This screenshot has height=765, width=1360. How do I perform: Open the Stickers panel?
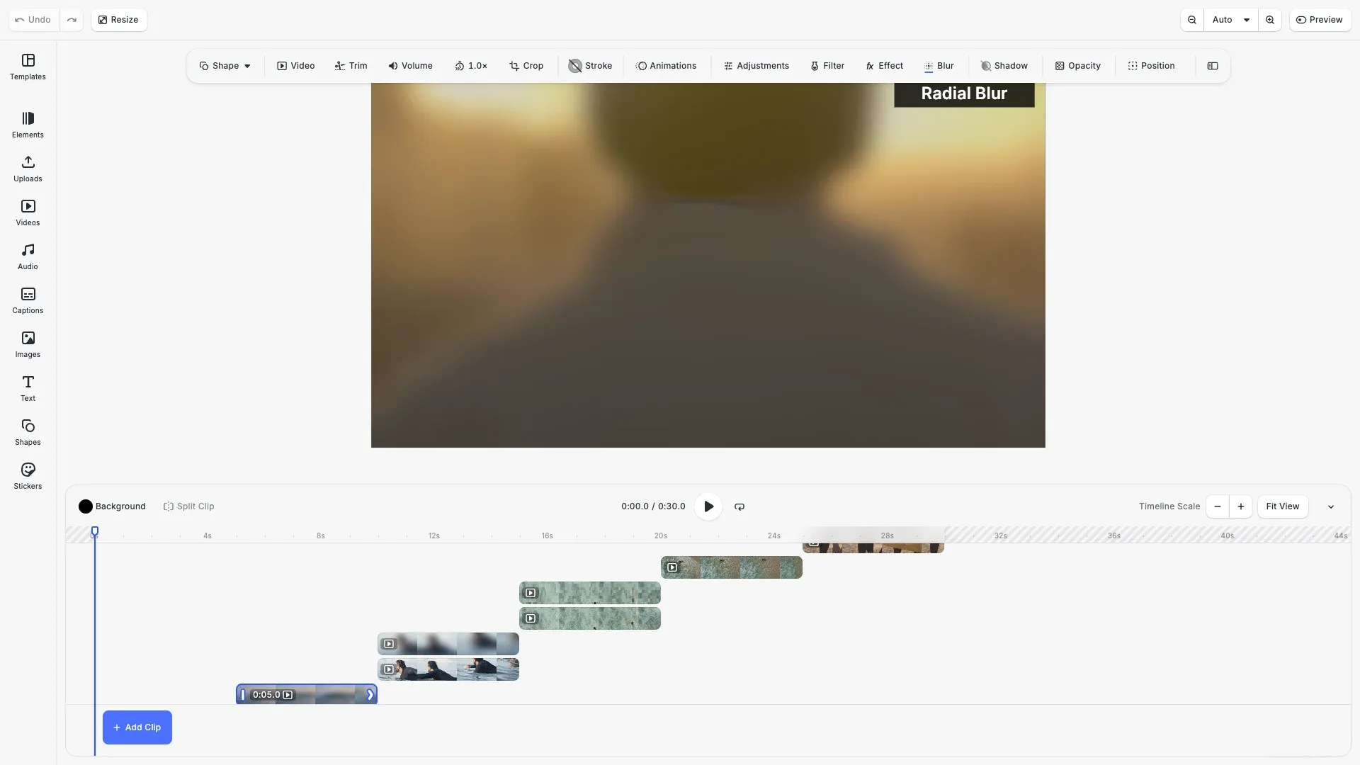pos(28,475)
